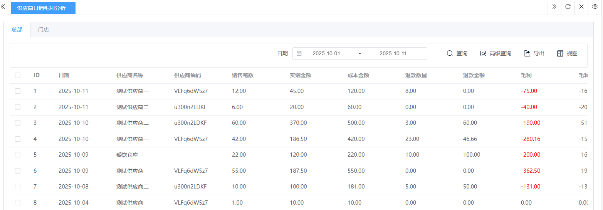The width and height of the screenshot is (603, 210).
Task: Open start date picker showing 2025-10-01
Action: [x=326, y=54]
